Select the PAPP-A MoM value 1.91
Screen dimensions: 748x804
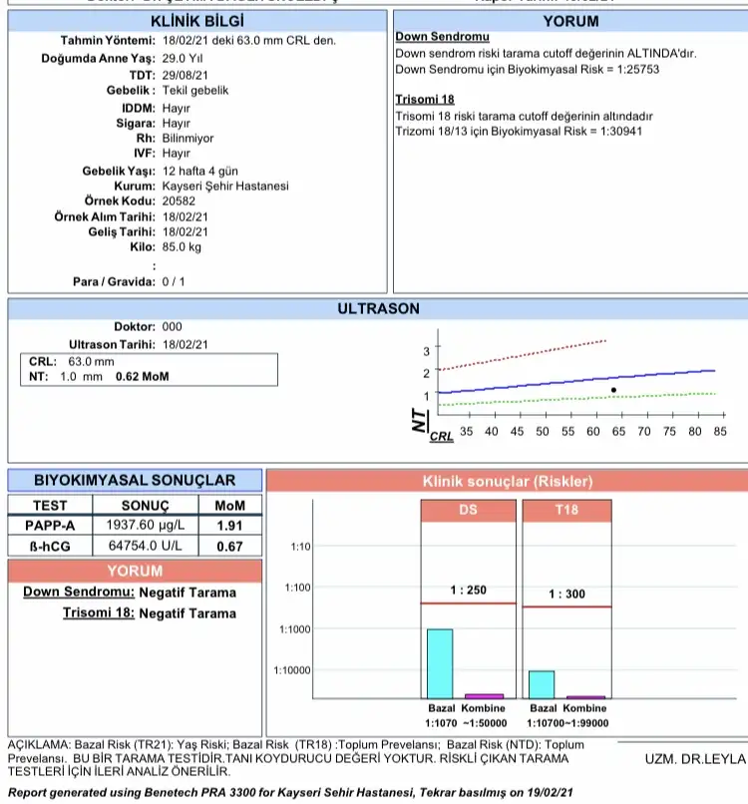click(229, 526)
